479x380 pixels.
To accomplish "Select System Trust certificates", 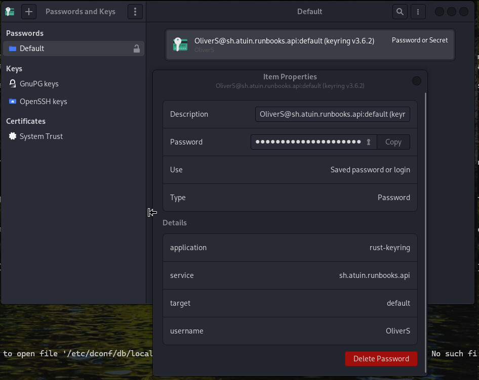I will click(41, 136).
